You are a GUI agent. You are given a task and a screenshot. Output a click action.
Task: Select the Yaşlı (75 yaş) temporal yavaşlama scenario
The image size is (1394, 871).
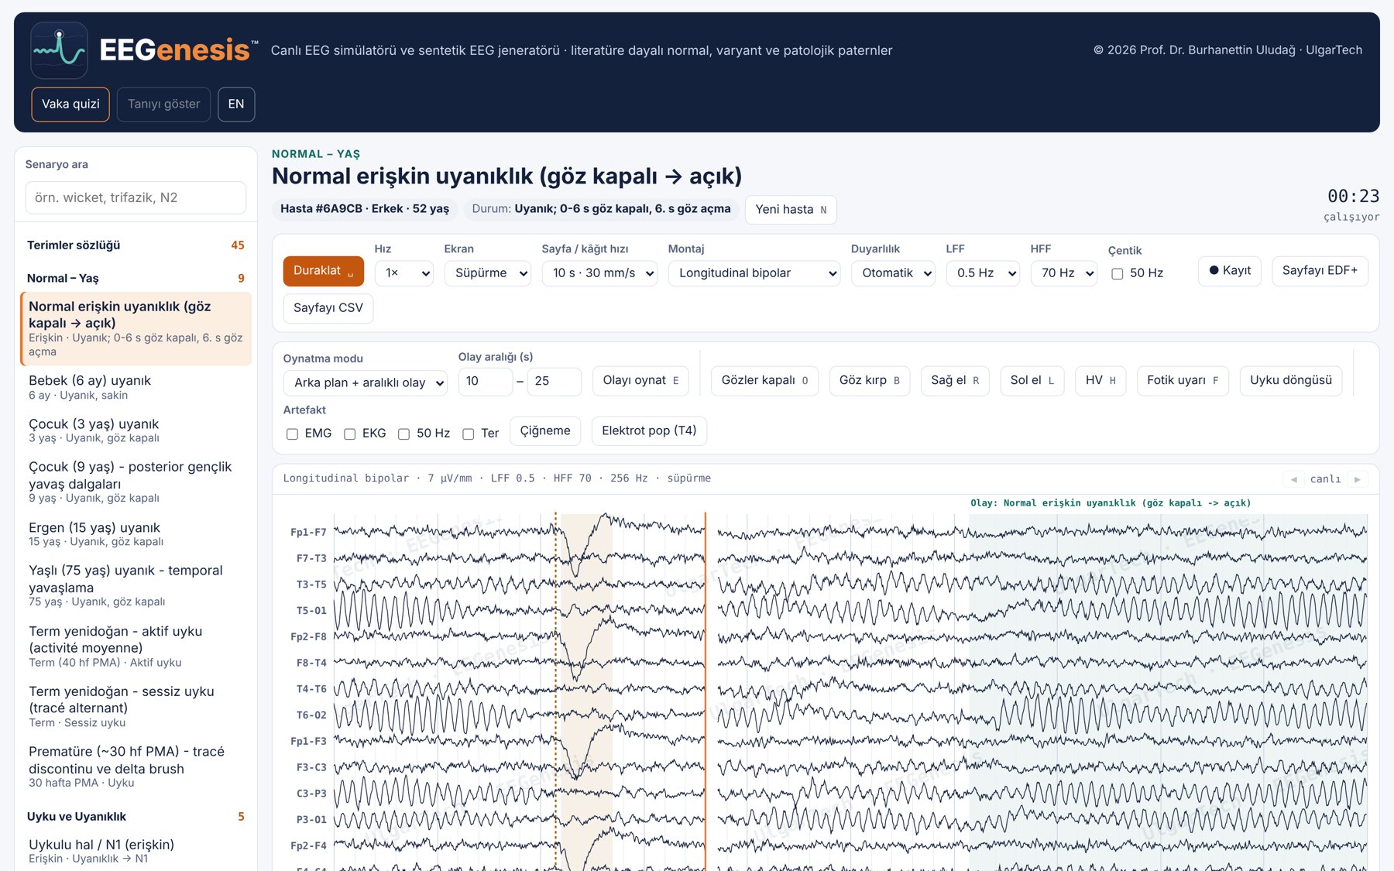[x=136, y=585]
